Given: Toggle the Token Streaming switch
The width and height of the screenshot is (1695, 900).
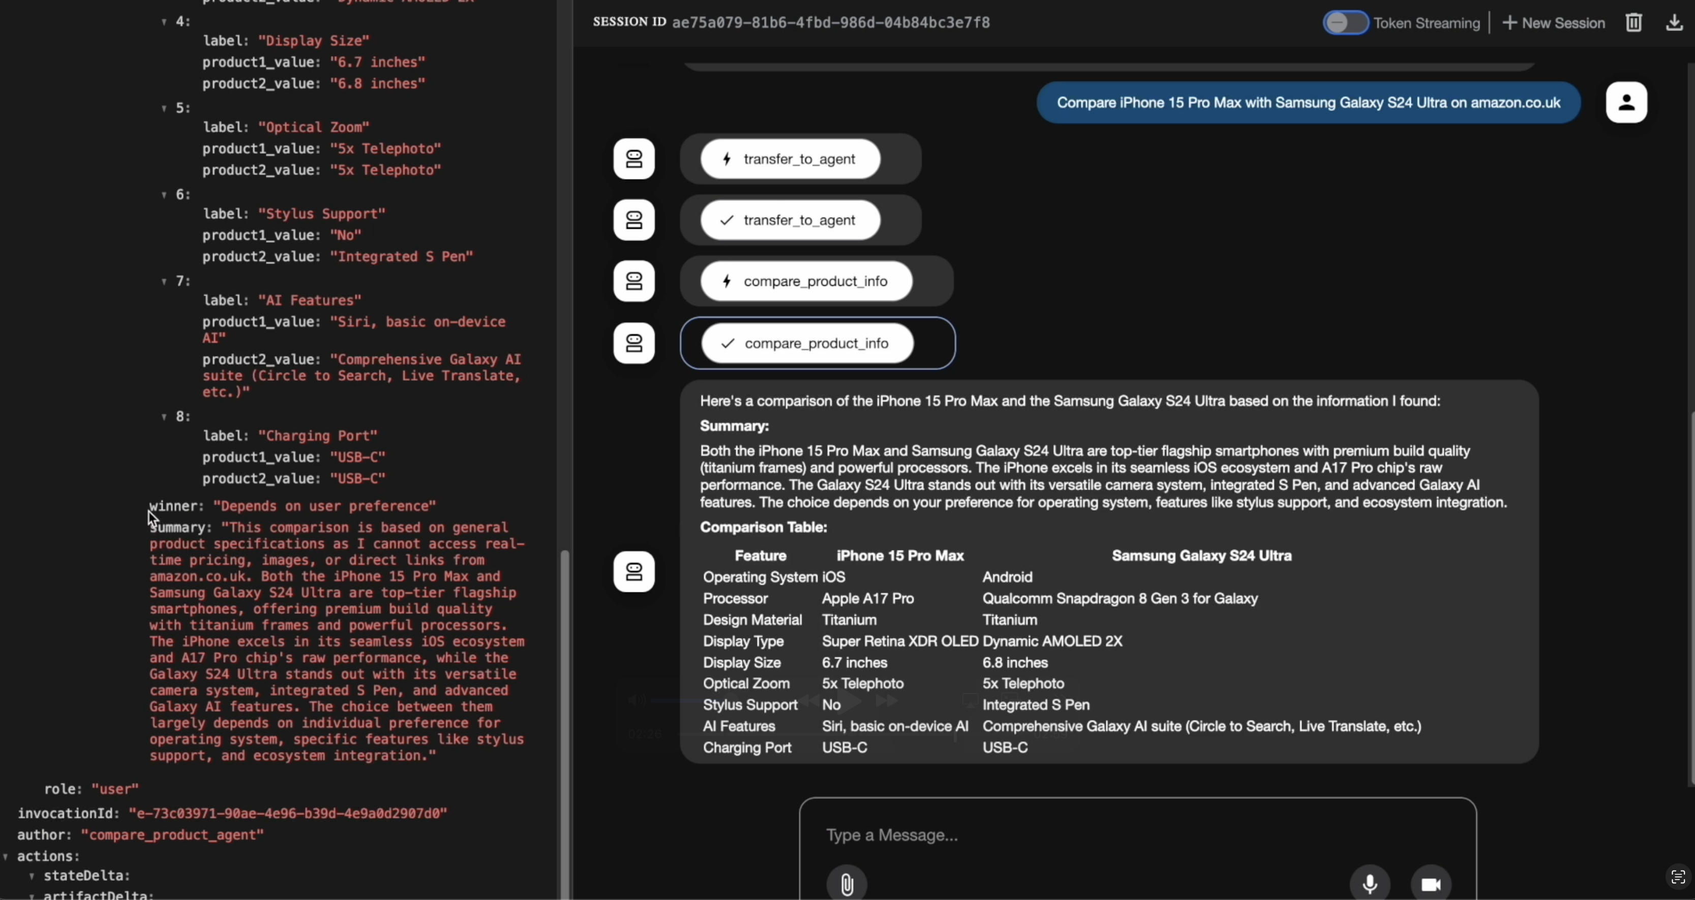Looking at the screenshot, I should click(1345, 23).
